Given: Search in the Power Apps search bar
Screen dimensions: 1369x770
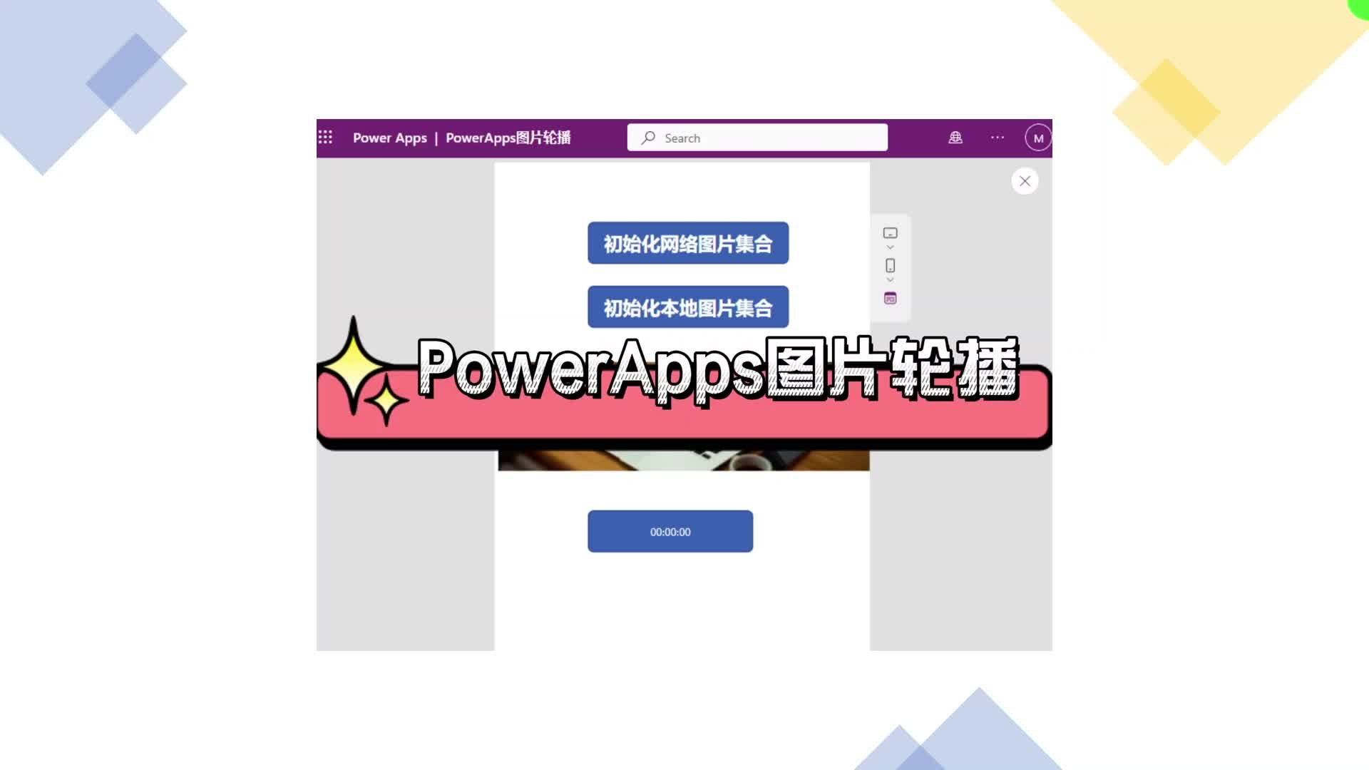Looking at the screenshot, I should pos(758,138).
